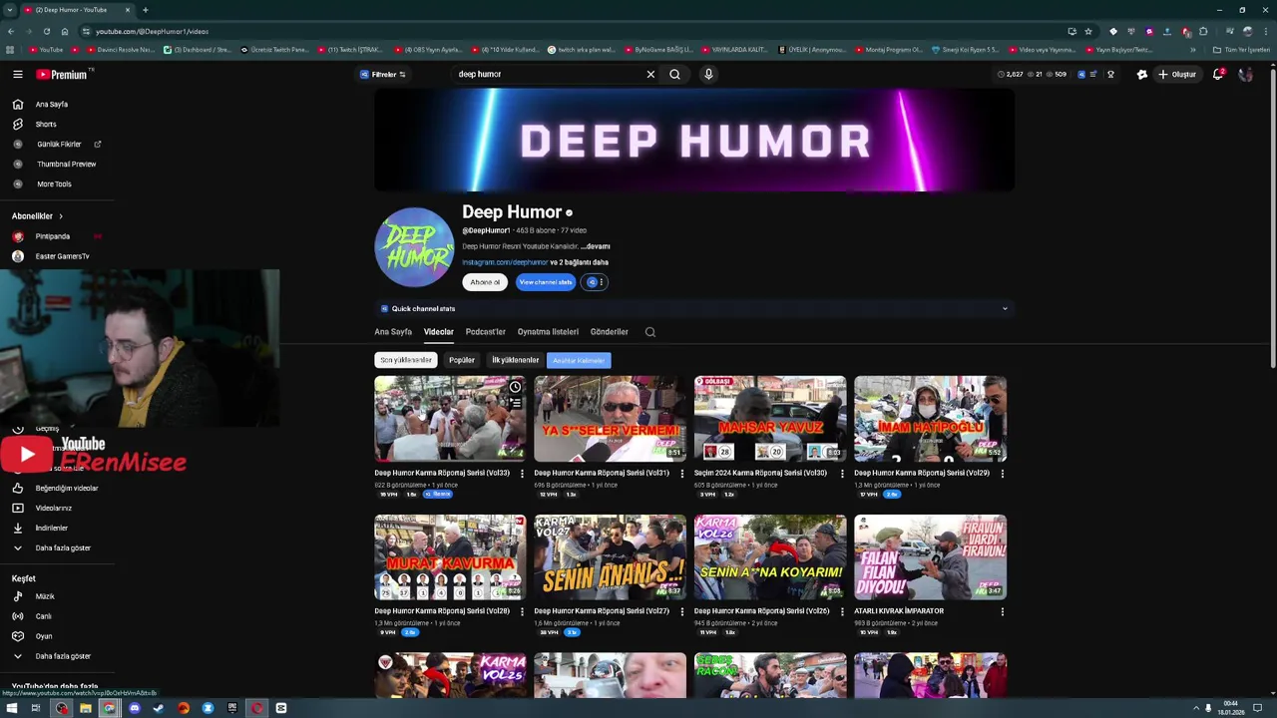The width and height of the screenshot is (1277, 718).
Task: Open notifications bell icon
Action: point(1217,74)
